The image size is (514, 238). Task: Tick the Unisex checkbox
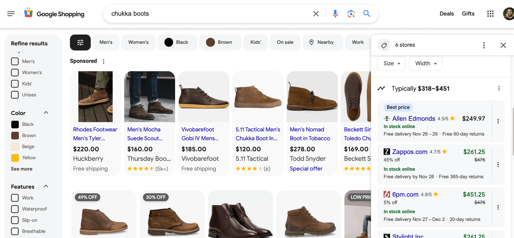pyautogui.click(x=15, y=95)
